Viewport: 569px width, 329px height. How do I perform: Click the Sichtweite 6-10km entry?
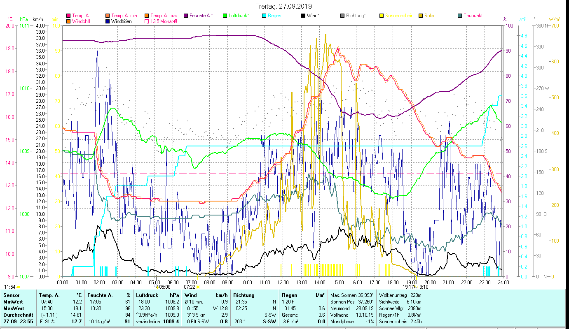tap(400, 302)
